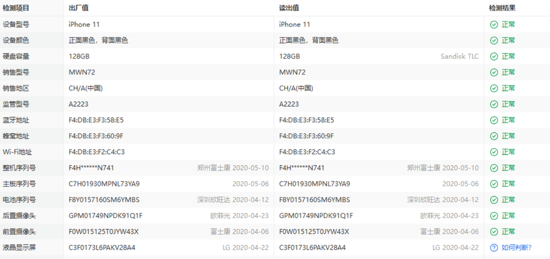The height and width of the screenshot is (259, 550).
Task: Click read-out 深圳欣旺达 2020-04-12 note
Action: pyautogui.click(x=443, y=200)
